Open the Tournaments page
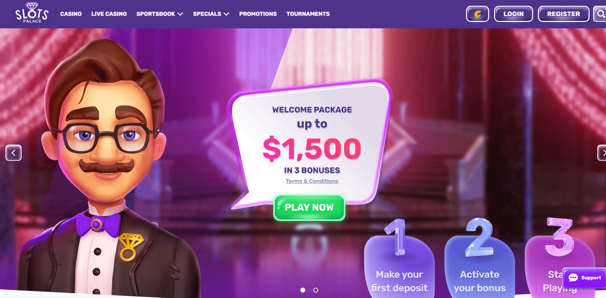Image resolution: width=606 pixels, height=298 pixels. [x=308, y=14]
